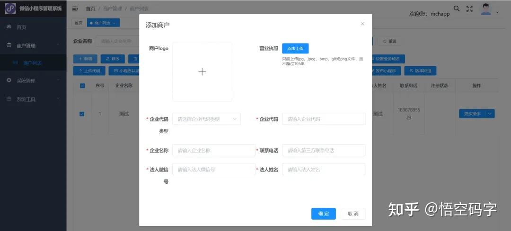The width and height of the screenshot is (511, 231).
Task: Click the 企业代码 input field
Action: tap(324, 119)
